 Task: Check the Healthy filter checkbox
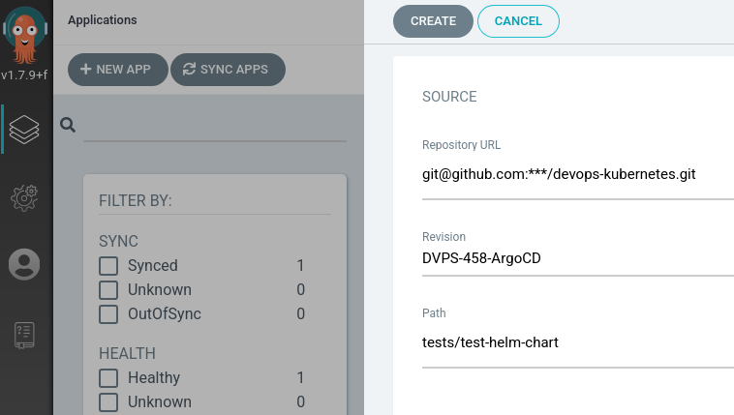point(108,378)
